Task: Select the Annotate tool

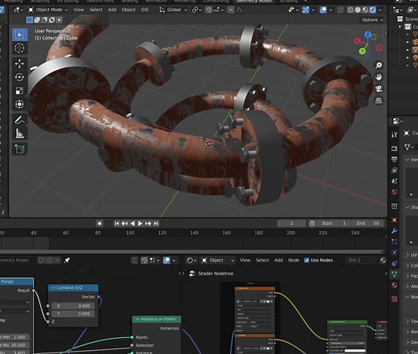Action: [19, 120]
